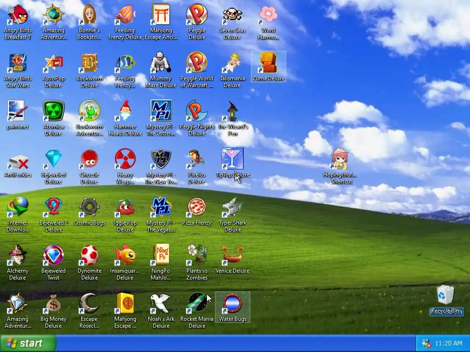Select the Chuzzle Deluxe icon
Screen dimensions: 470x352
pyautogui.click(x=89, y=159)
